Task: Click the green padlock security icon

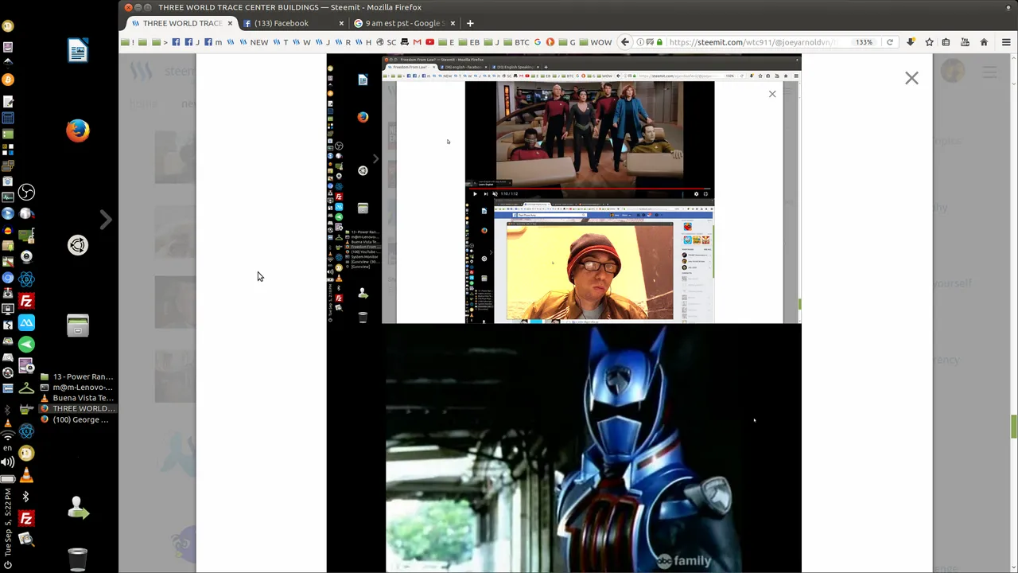Action: 659,42
